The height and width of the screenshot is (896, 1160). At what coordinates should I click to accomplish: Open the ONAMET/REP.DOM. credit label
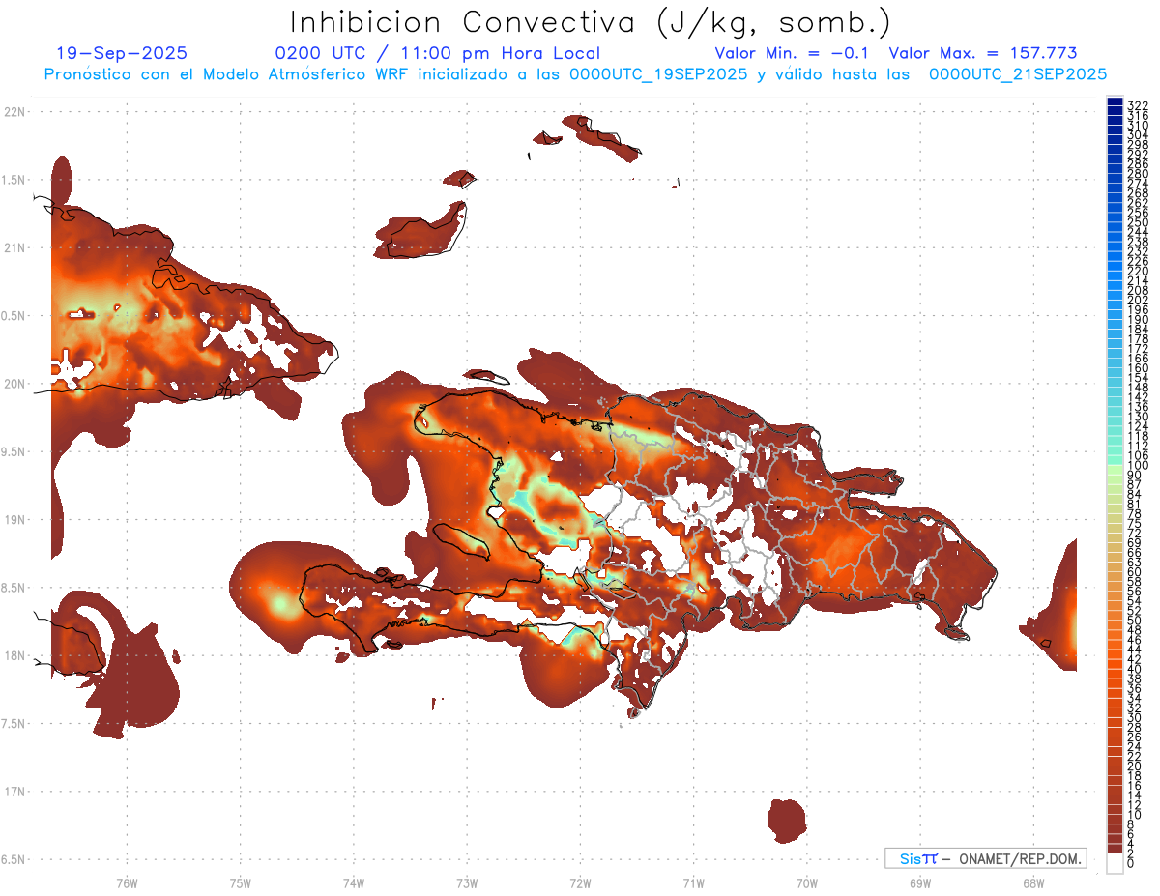click(x=1020, y=858)
